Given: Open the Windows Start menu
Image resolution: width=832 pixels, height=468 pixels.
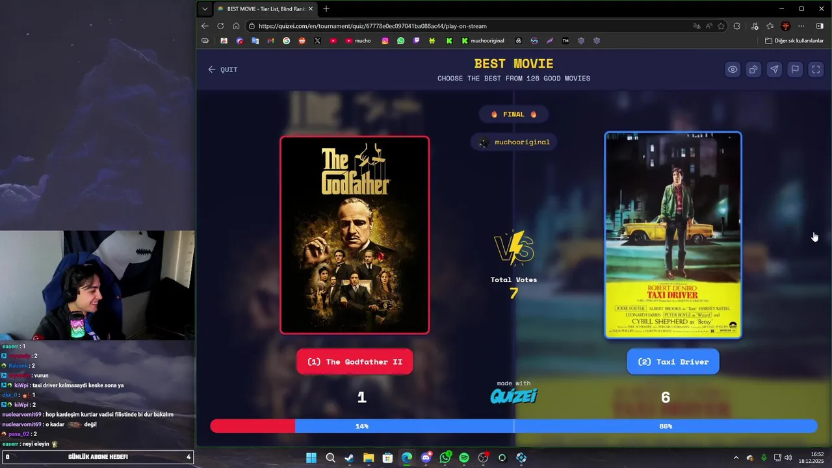Looking at the screenshot, I should [311, 458].
